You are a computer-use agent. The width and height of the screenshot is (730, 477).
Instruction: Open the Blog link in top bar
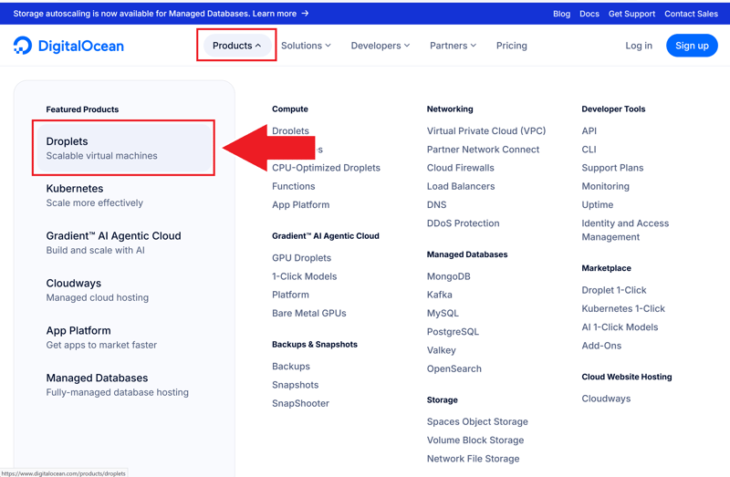pos(561,14)
